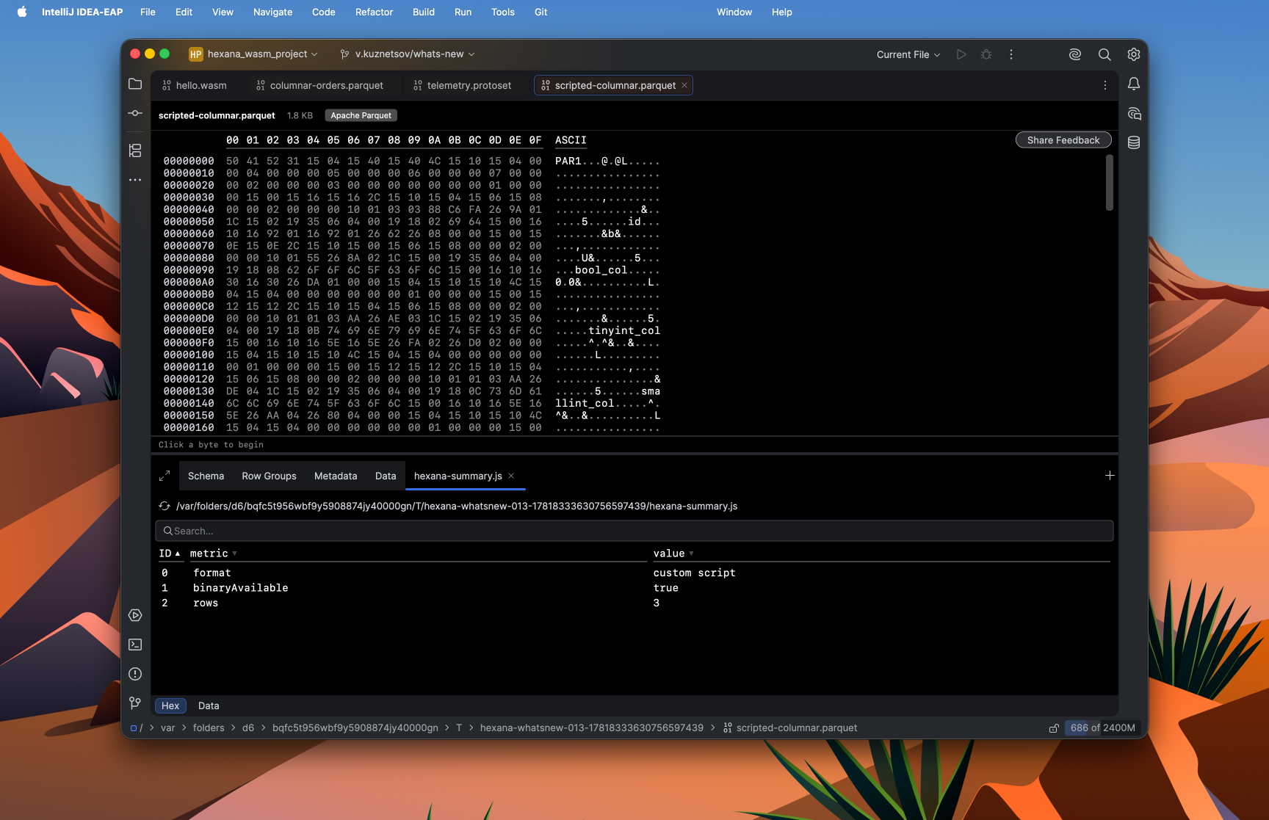
Task: Open the editor tabs options menu
Action: tap(1105, 85)
